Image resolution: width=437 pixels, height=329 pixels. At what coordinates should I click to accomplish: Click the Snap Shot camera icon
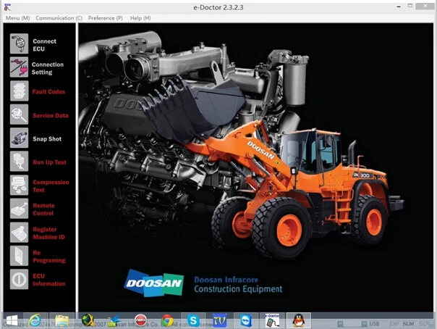(20, 138)
